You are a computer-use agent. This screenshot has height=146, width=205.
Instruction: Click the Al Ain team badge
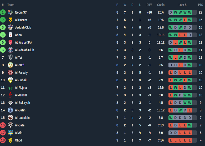10,133
